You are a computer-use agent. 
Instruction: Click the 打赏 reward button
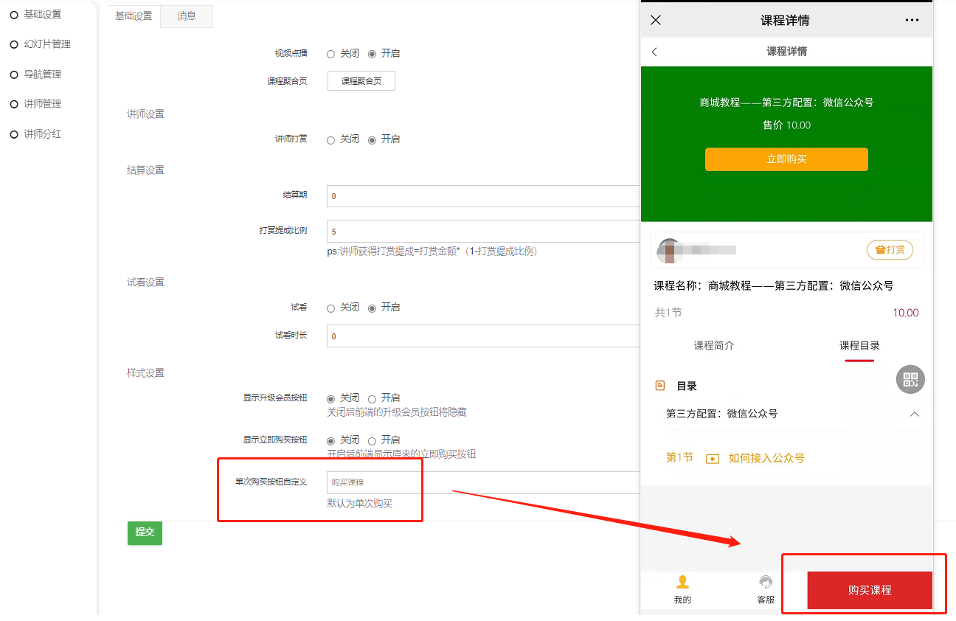tap(890, 250)
